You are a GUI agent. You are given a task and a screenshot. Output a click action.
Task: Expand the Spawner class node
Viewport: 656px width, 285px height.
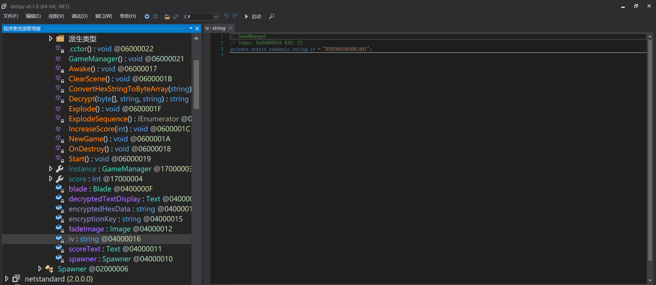tap(40, 269)
